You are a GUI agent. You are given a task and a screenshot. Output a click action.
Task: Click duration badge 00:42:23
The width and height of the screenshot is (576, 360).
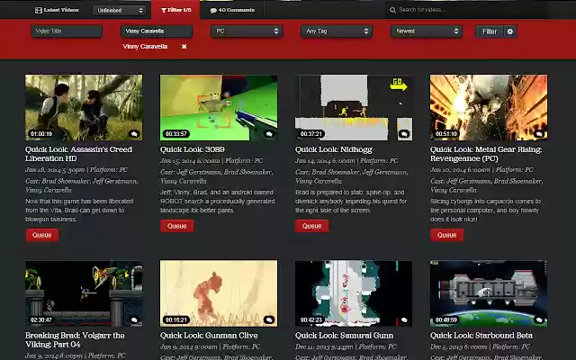tap(311, 320)
